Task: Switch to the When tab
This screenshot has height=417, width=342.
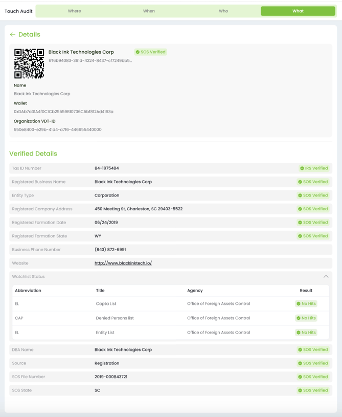Action: pyautogui.click(x=149, y=11)
